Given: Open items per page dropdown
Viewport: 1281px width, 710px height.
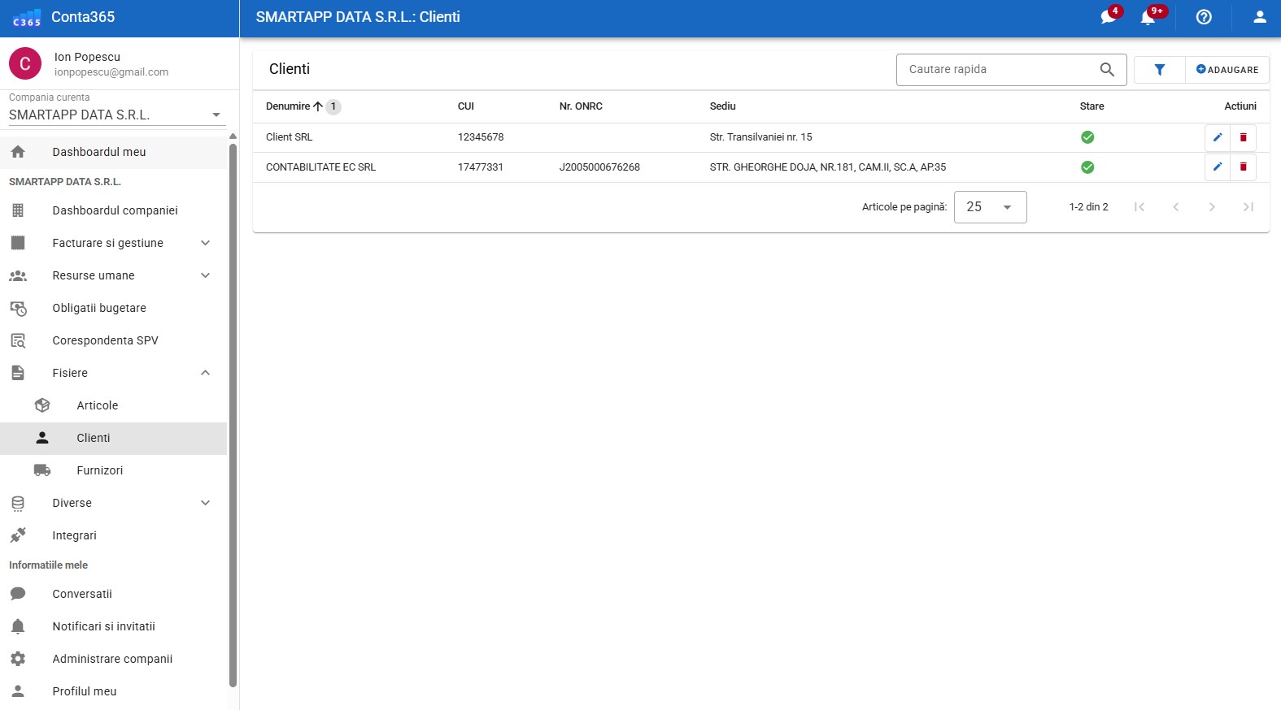Looking at the screenshot, I should [x=989, y=207].
